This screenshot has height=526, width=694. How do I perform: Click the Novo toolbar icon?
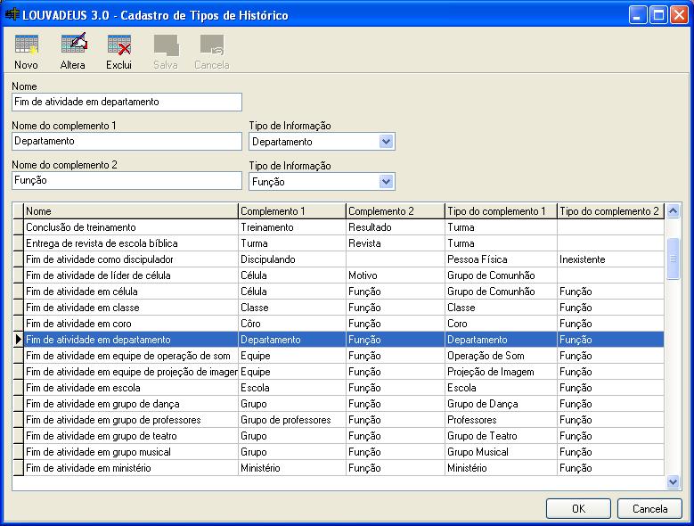click(x=26, y=45)
